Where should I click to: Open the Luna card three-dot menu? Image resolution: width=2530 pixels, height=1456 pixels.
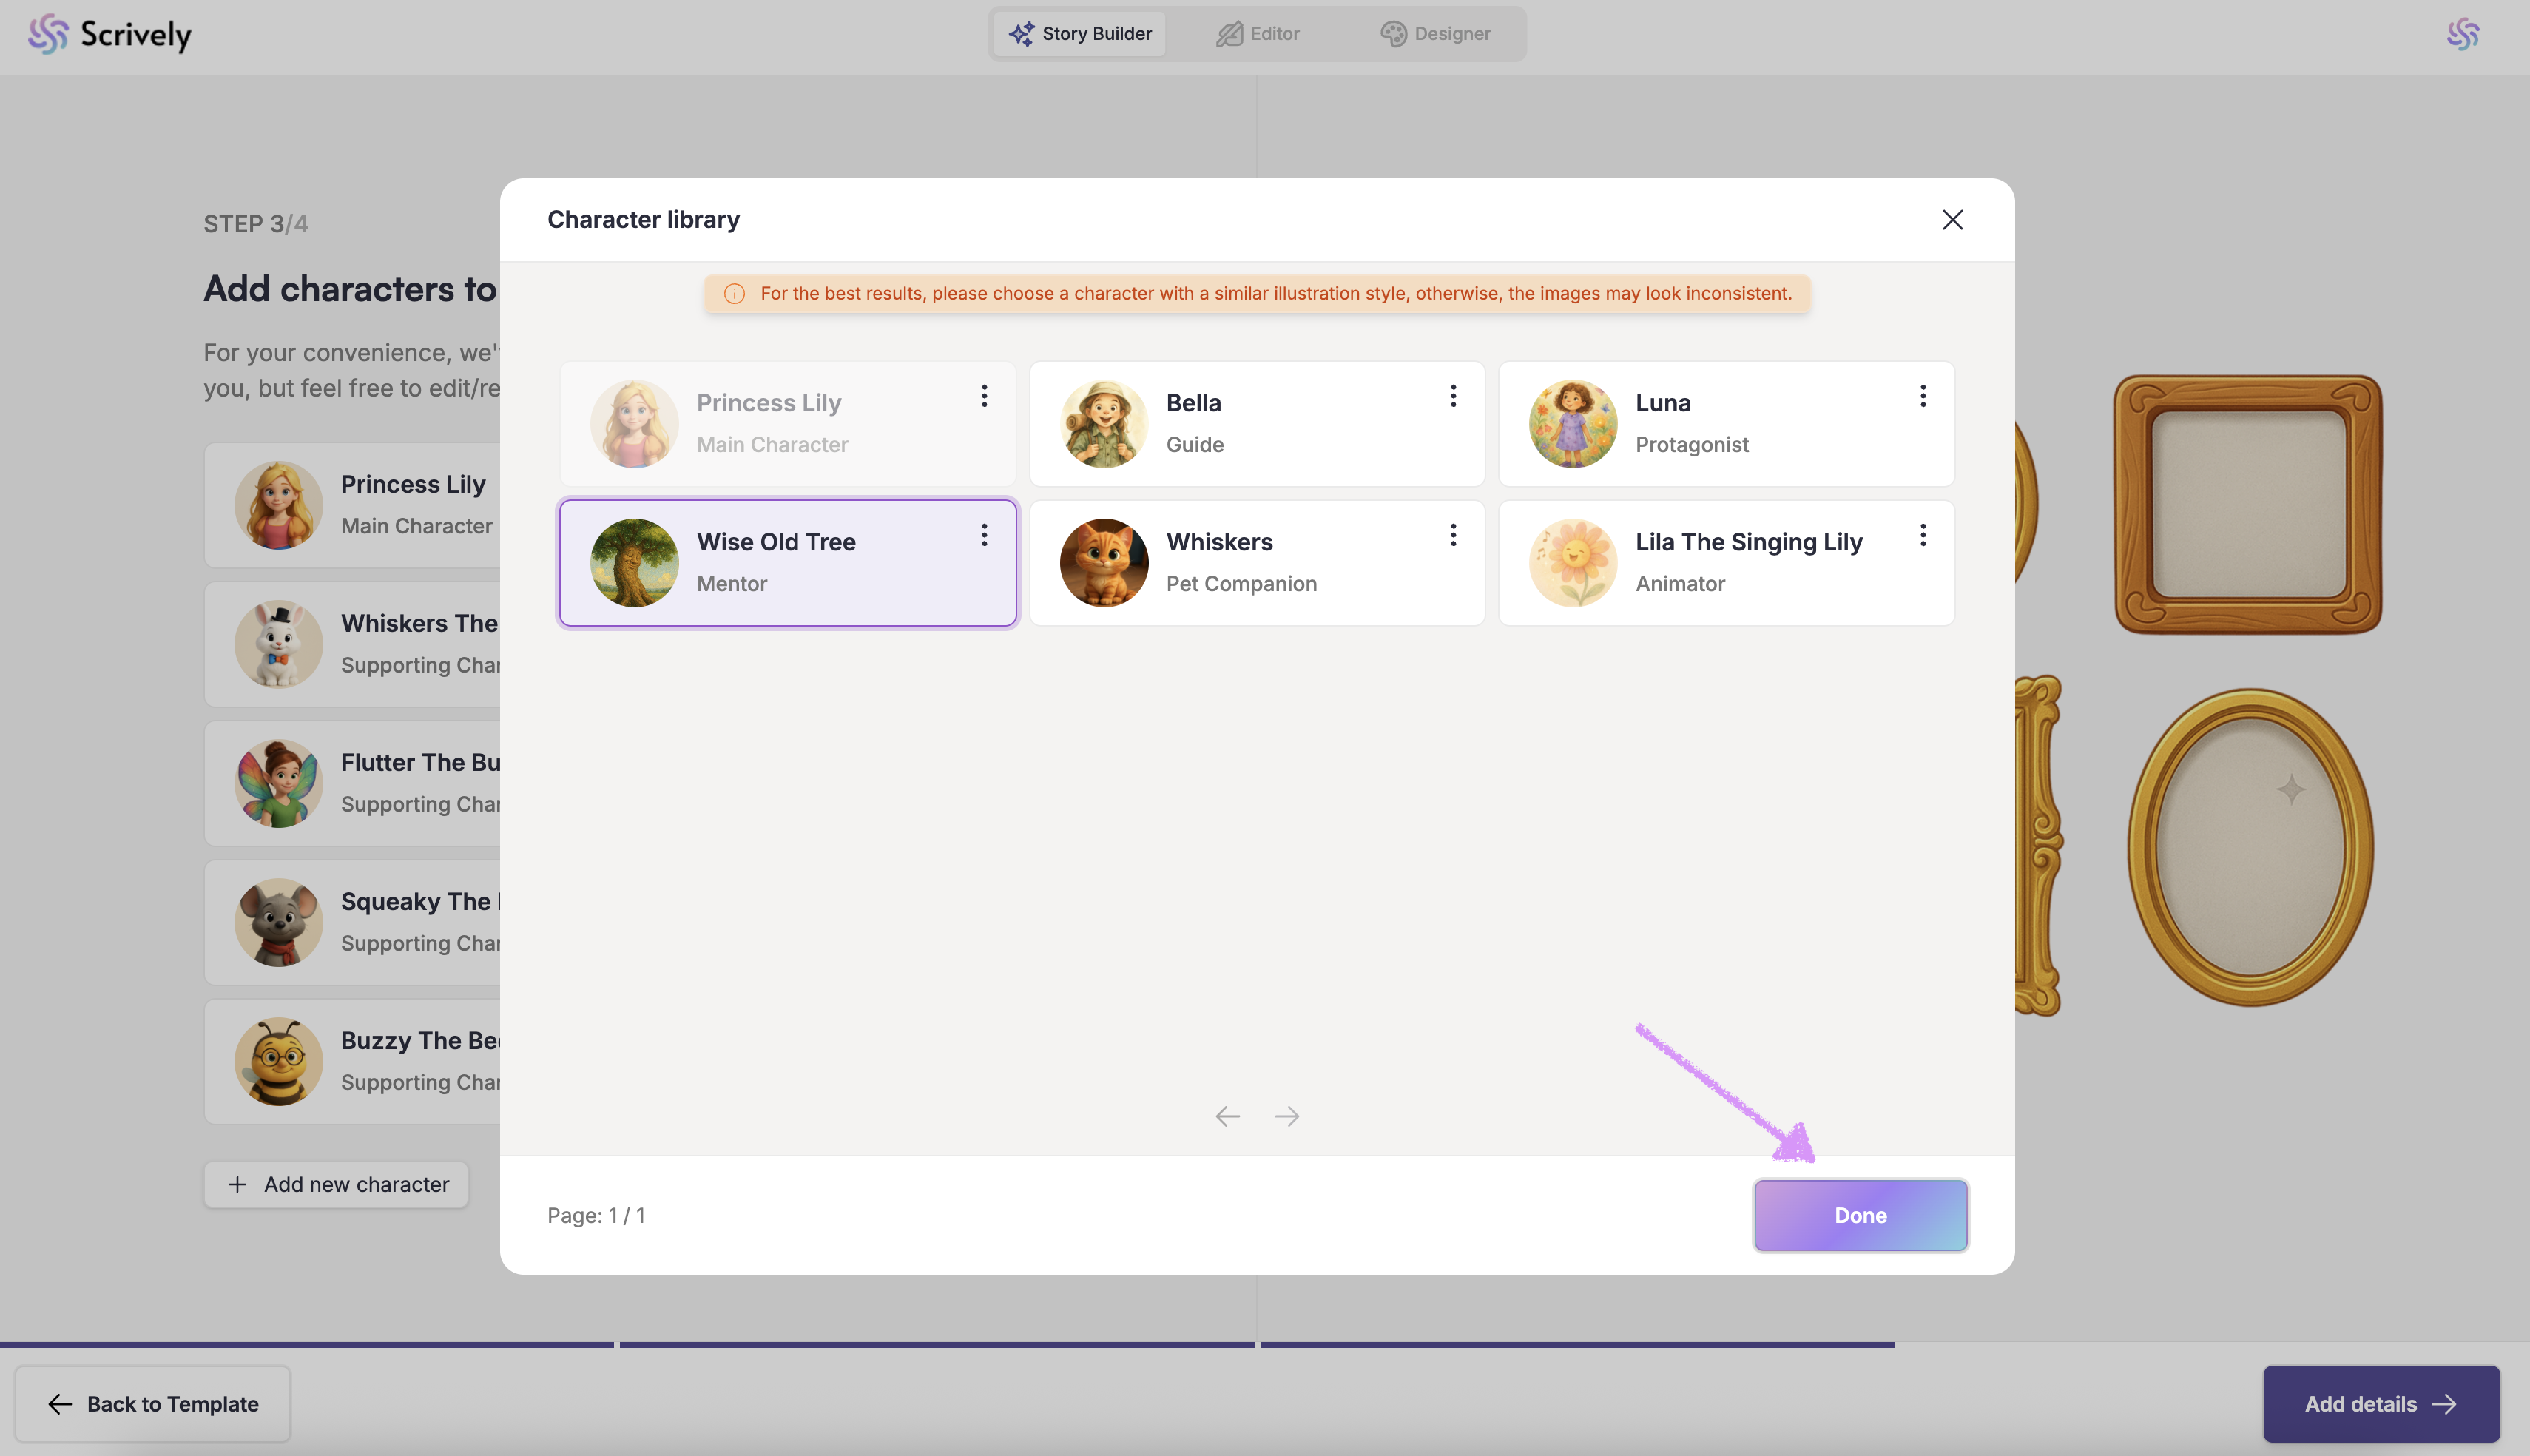(1922, 396)
